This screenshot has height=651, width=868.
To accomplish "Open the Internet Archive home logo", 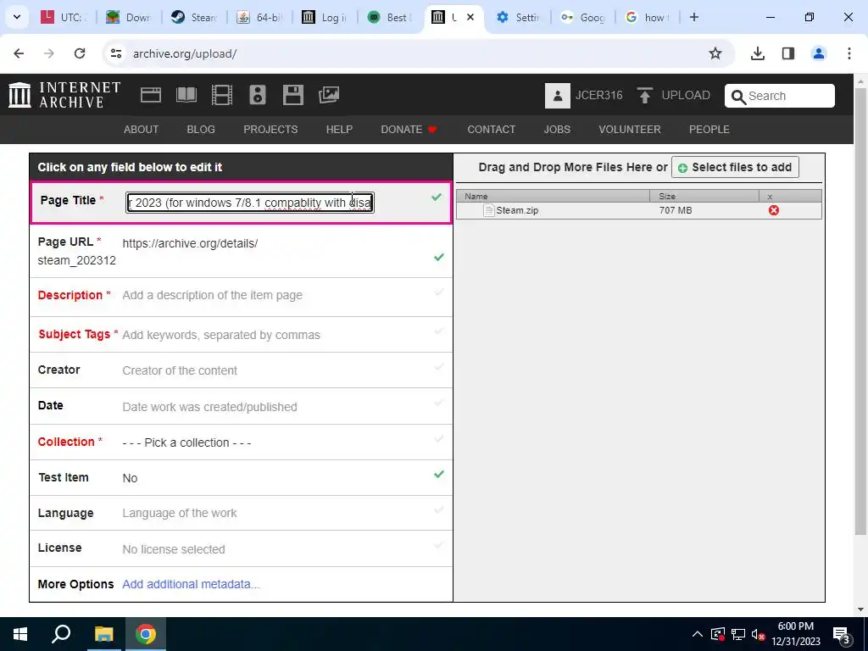I will tap(64, 95).
